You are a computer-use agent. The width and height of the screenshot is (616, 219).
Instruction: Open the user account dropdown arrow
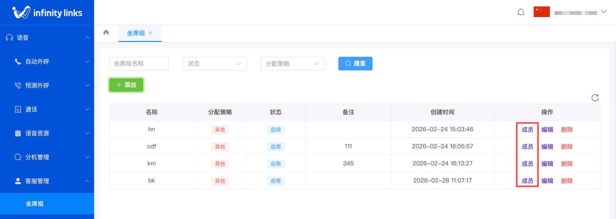point(603,12)
